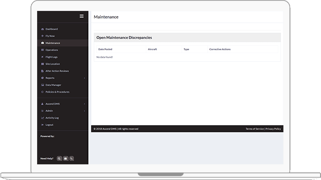
Task: Click the Site Location map icon
Action: pos(42,64)
